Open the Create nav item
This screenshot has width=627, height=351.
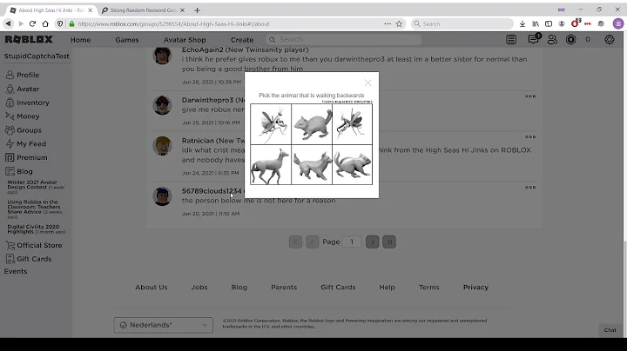click(x=242, y=40)
